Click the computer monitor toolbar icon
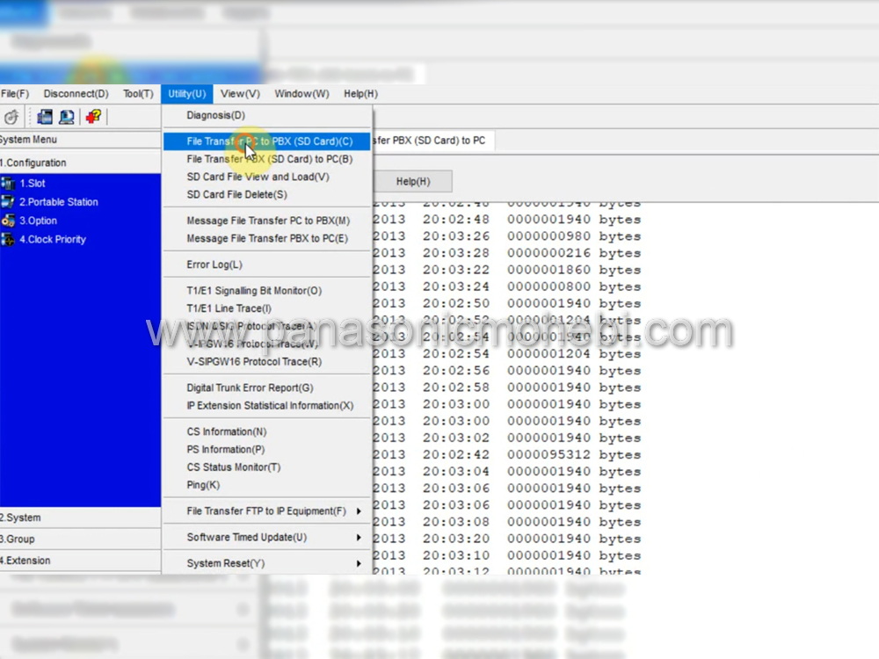Image resolution: width=879 pixels, height=659 pixels. pos(66,117)
